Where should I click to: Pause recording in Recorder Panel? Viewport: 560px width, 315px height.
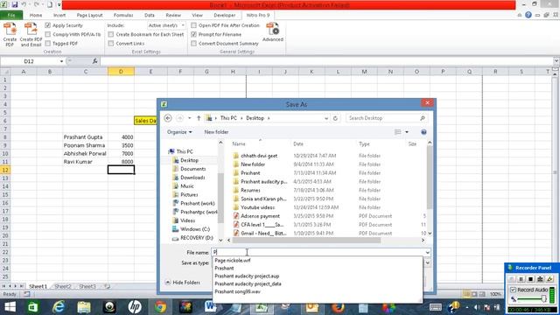(521, 279)
